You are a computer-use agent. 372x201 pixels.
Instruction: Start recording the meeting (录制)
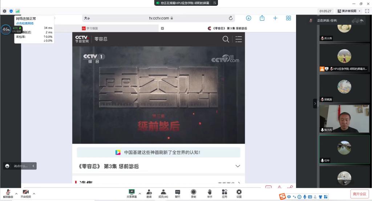pos(193,193)
